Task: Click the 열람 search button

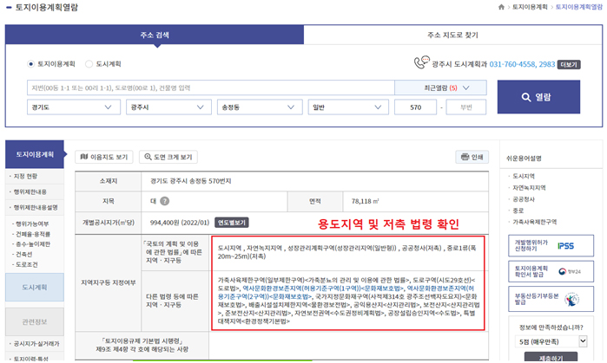Action: tap(538, 97)
